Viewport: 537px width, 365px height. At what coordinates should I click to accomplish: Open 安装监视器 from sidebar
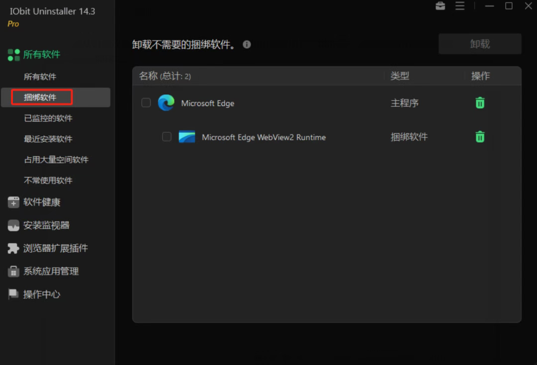point(46,225)
